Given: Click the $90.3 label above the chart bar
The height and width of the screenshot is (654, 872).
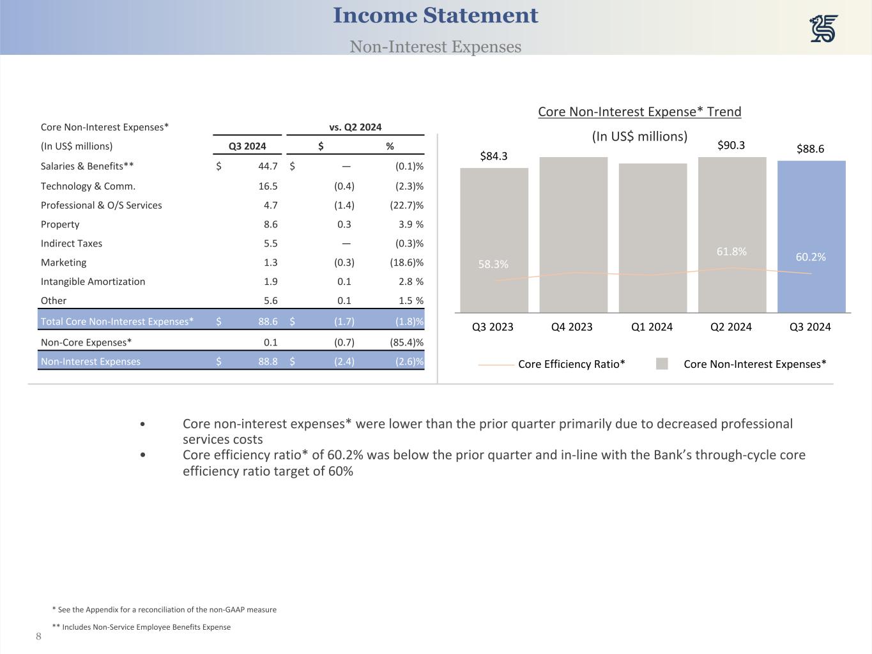Looking at the screenshot, I should (x=731, y=145).
